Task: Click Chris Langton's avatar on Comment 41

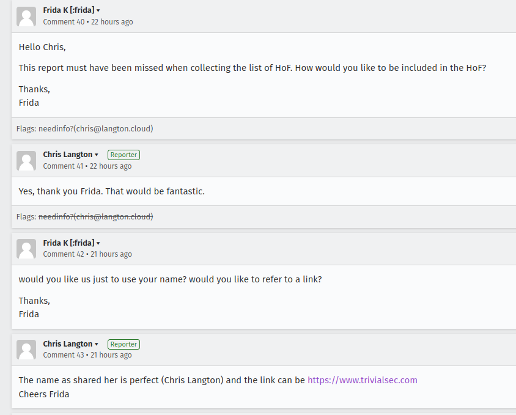Action: (26, 161)
